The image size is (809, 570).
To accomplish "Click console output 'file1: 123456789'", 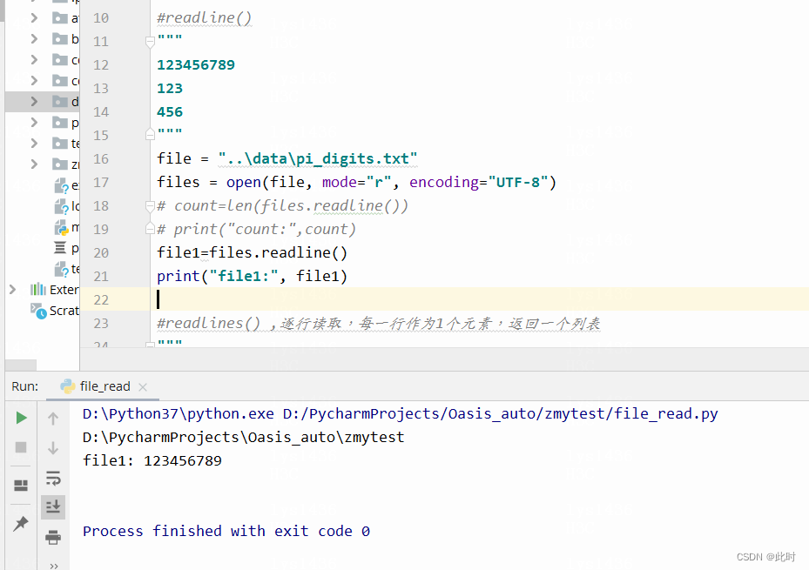I will coord(152,460).
